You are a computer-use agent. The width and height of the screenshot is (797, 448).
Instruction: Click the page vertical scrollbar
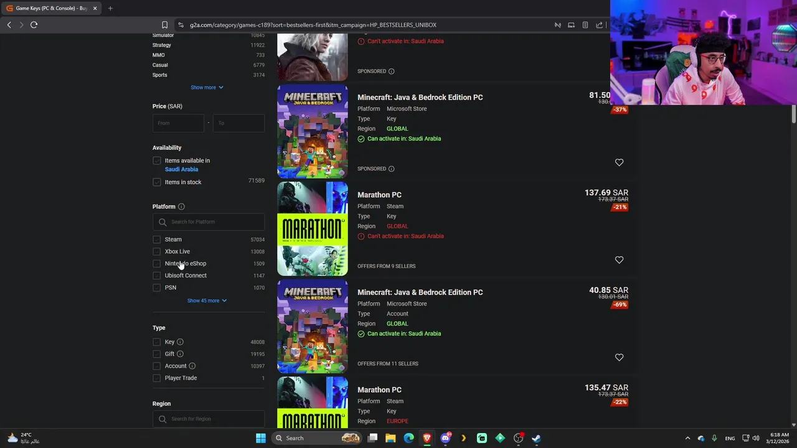pyautogui.click(x=793, y=115)
